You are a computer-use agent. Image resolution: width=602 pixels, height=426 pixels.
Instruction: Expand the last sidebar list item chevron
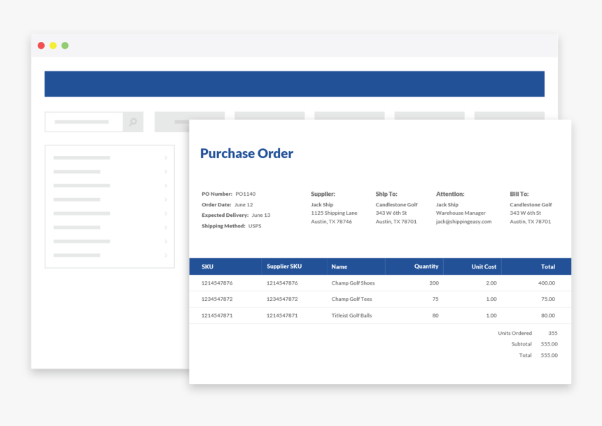tap(166, 255)
